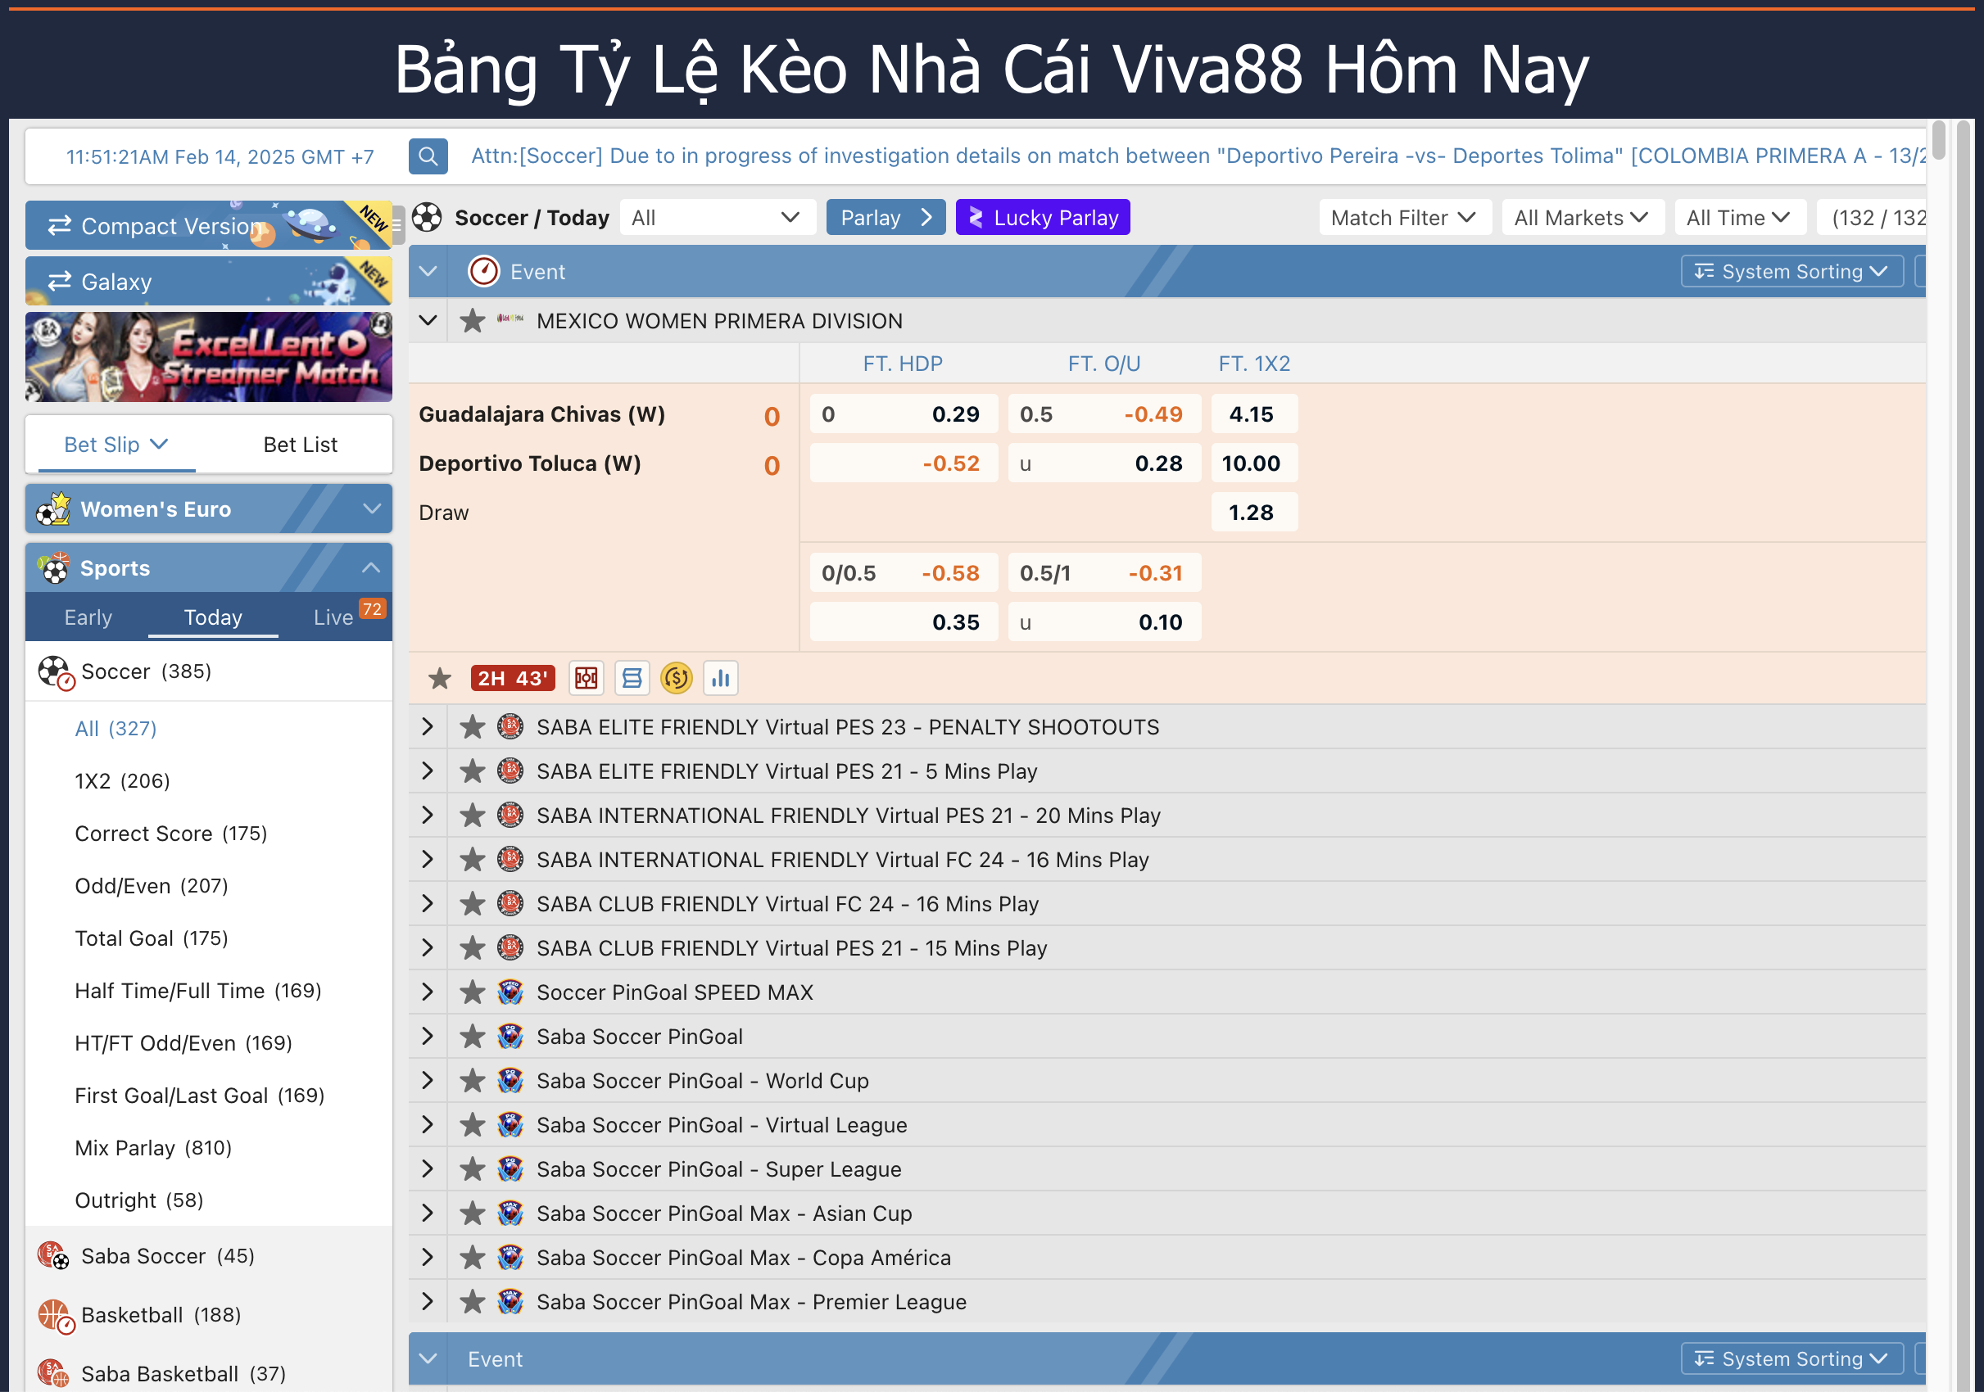Viewport: 1984px width, 1392px height.
Task: Expand Saba Soccer PinGoal Max - Asian Cup row
Action: click(x=428, y=1213)
